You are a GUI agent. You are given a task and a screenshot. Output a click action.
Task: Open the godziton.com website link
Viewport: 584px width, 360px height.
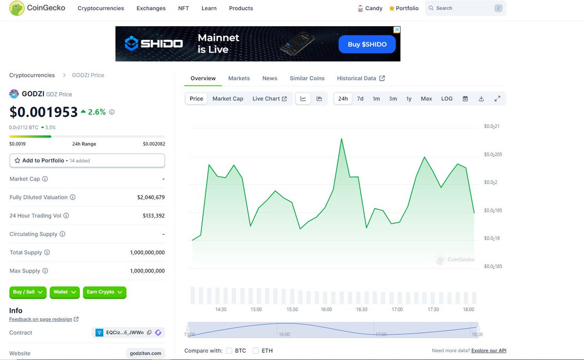point(145,353)
